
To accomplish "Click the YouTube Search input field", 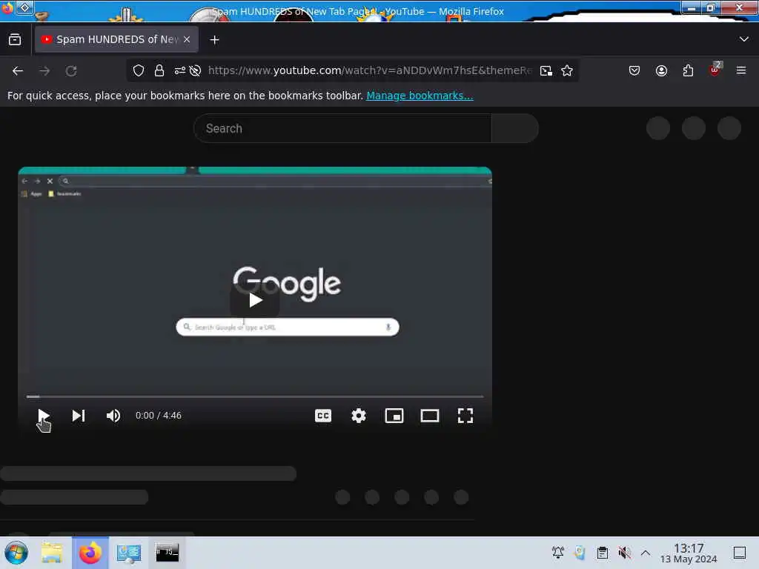I will 342,128.
